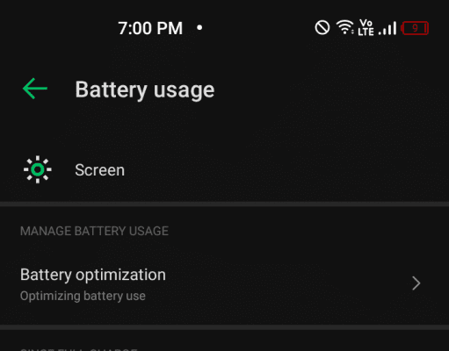
Task: Tap the low battery indicator icon
Action: 415,28
